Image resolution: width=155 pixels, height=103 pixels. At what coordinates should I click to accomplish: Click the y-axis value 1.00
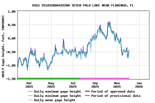(12, 12)
